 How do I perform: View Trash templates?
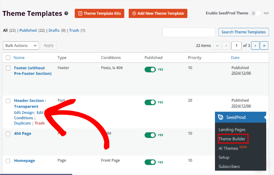[x=74, y=30]
